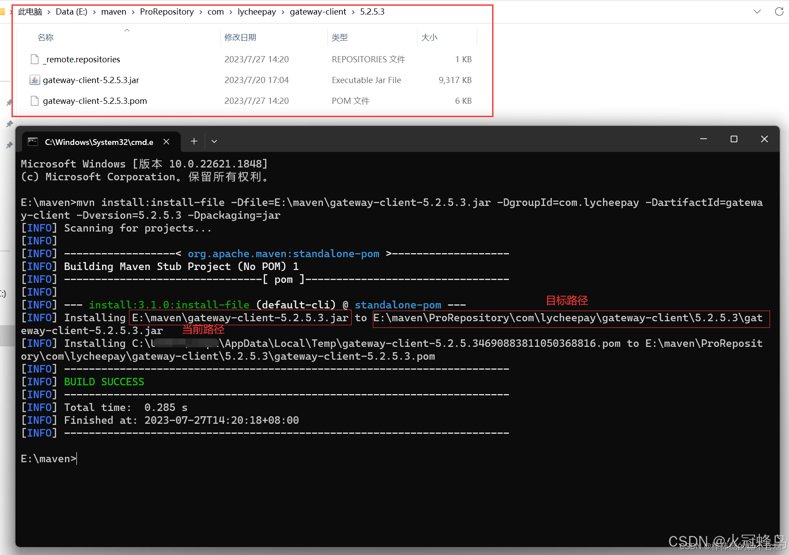Image resolution: width=789 pixels, height=555 pixels.
Task: Click the jar file icon for gateway-client-5.2.5.3.jar
Action: [34, 80]
